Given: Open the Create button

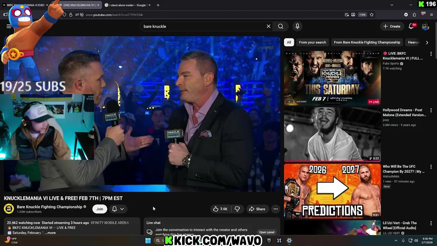Looking at the screenshot, I should coord(392,26).
